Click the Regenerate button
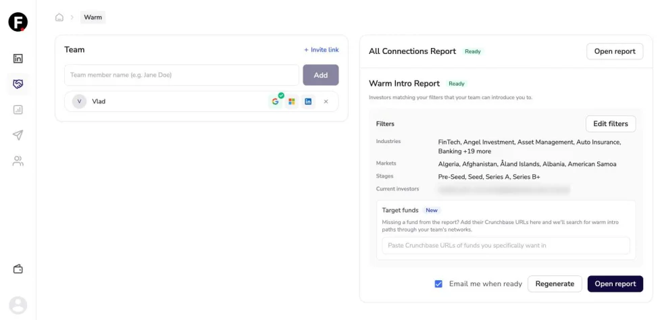 (x=555, y=284)
